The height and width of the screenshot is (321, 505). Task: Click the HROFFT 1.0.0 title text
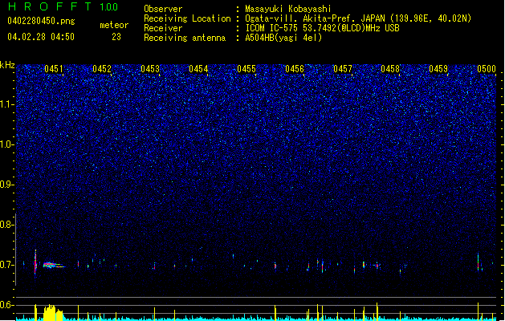[x=63, y=6]
